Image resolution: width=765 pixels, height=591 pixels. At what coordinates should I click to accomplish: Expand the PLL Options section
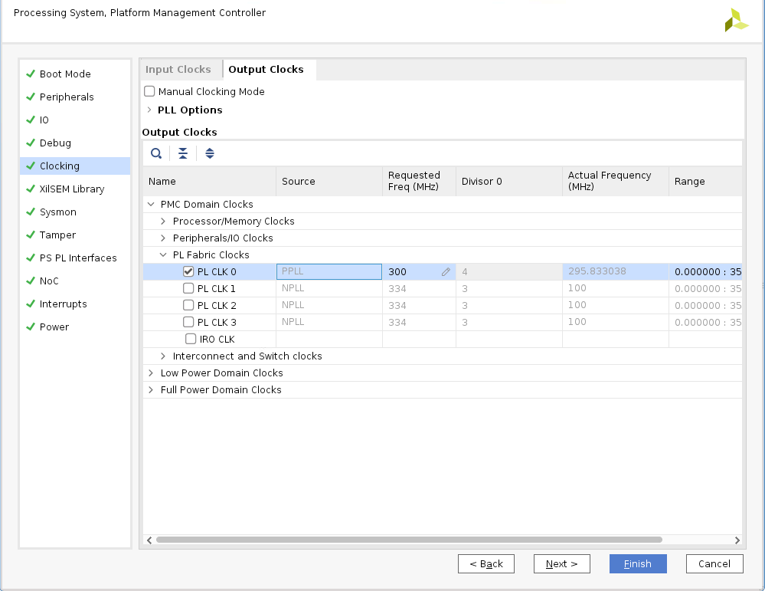(x=149, y=110)
